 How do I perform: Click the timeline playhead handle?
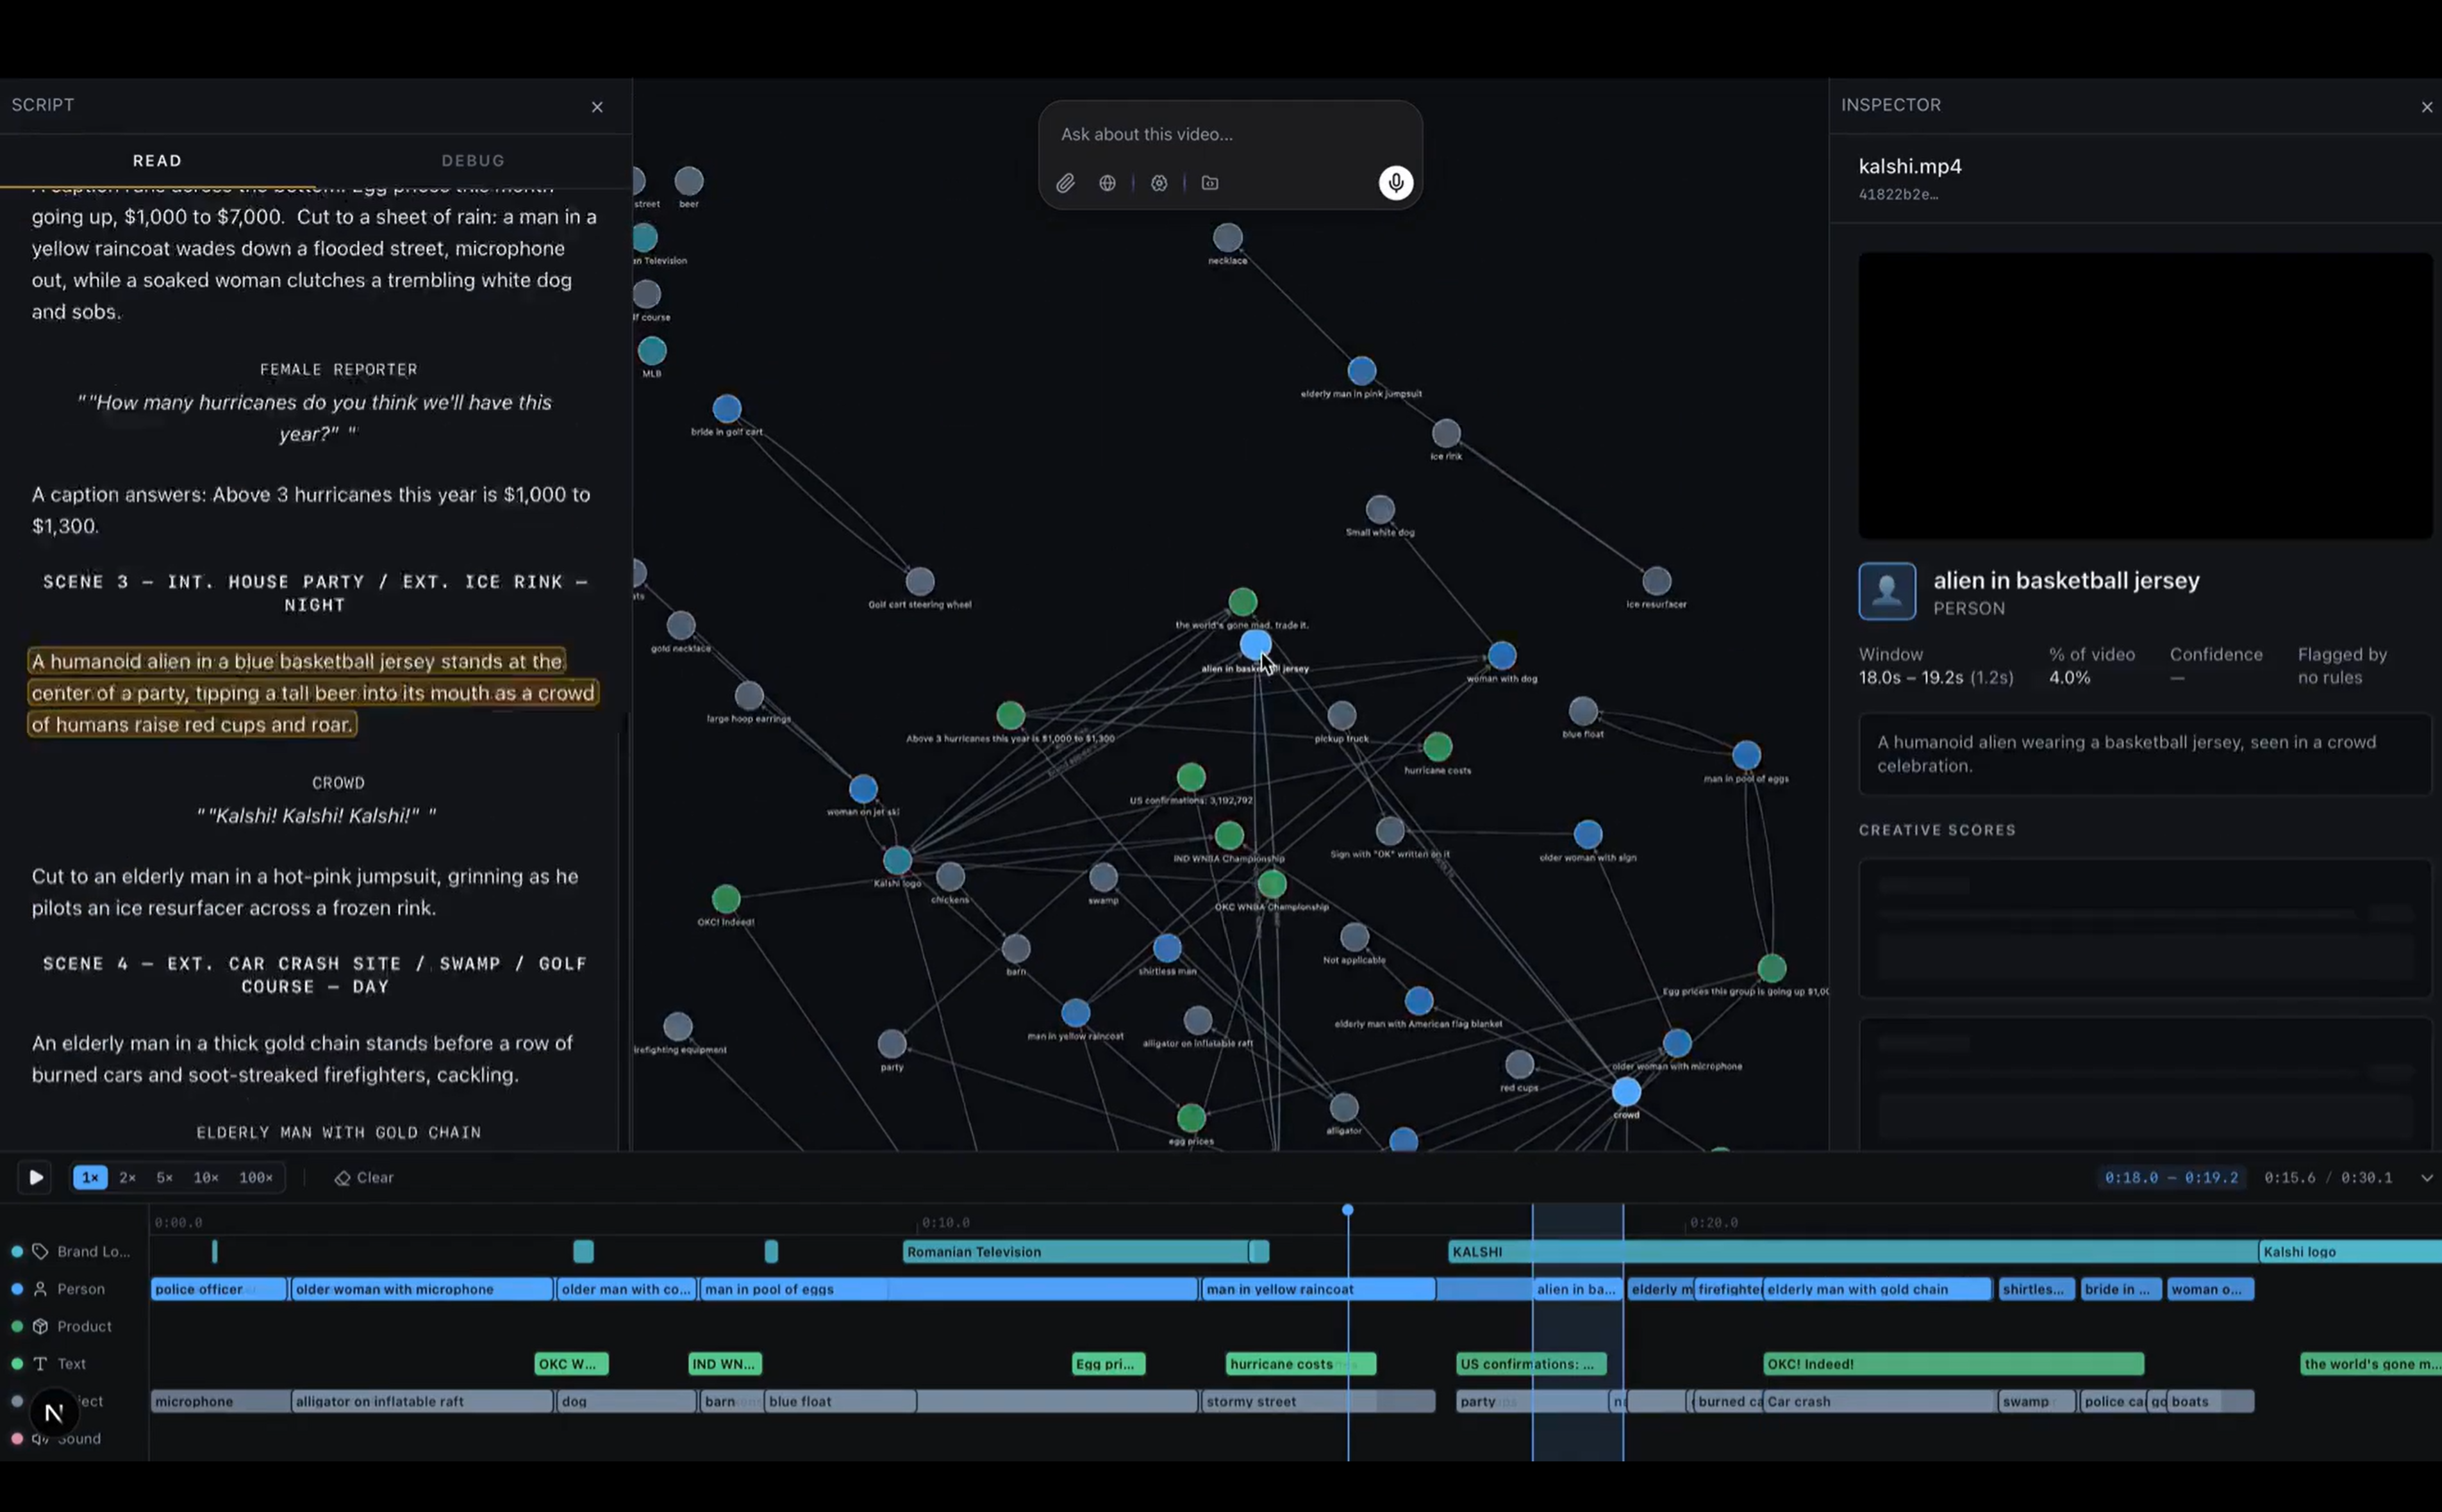pos(1347,1211)
